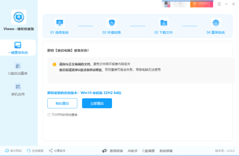Open the U盘启动重装 sidebar icon
This screenshot has height=156, width=239.
pyautogui.click(x=18, y=66)
